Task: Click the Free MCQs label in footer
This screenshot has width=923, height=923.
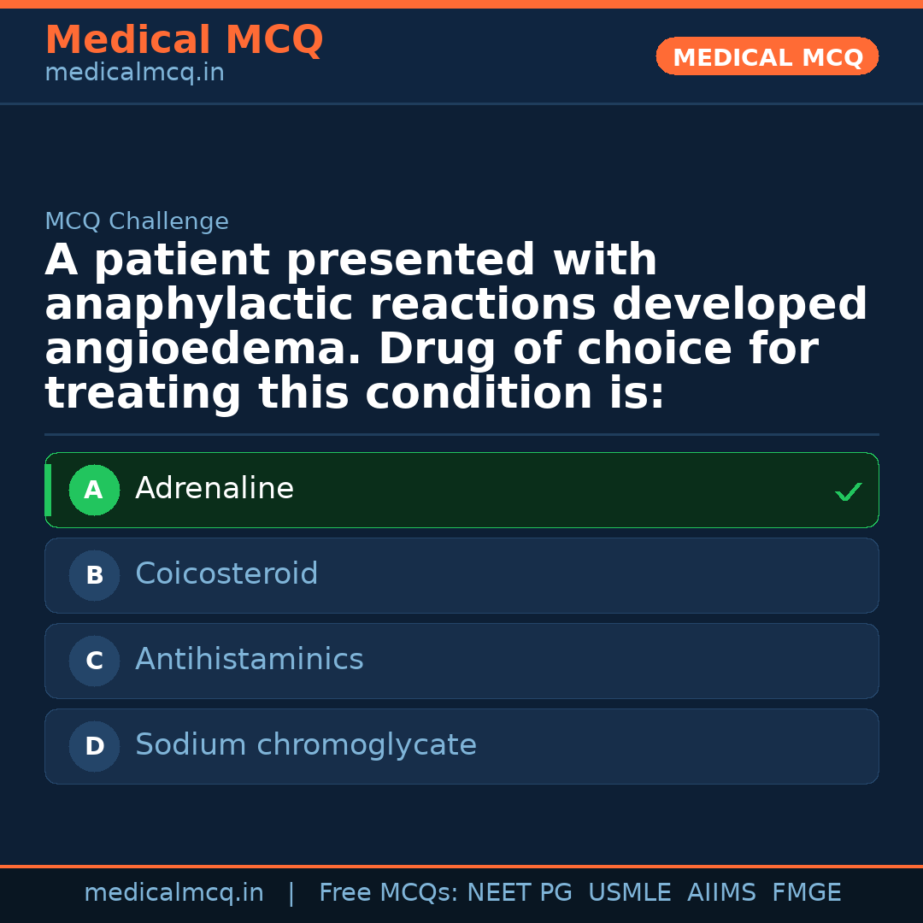Action: pos(388,893)
